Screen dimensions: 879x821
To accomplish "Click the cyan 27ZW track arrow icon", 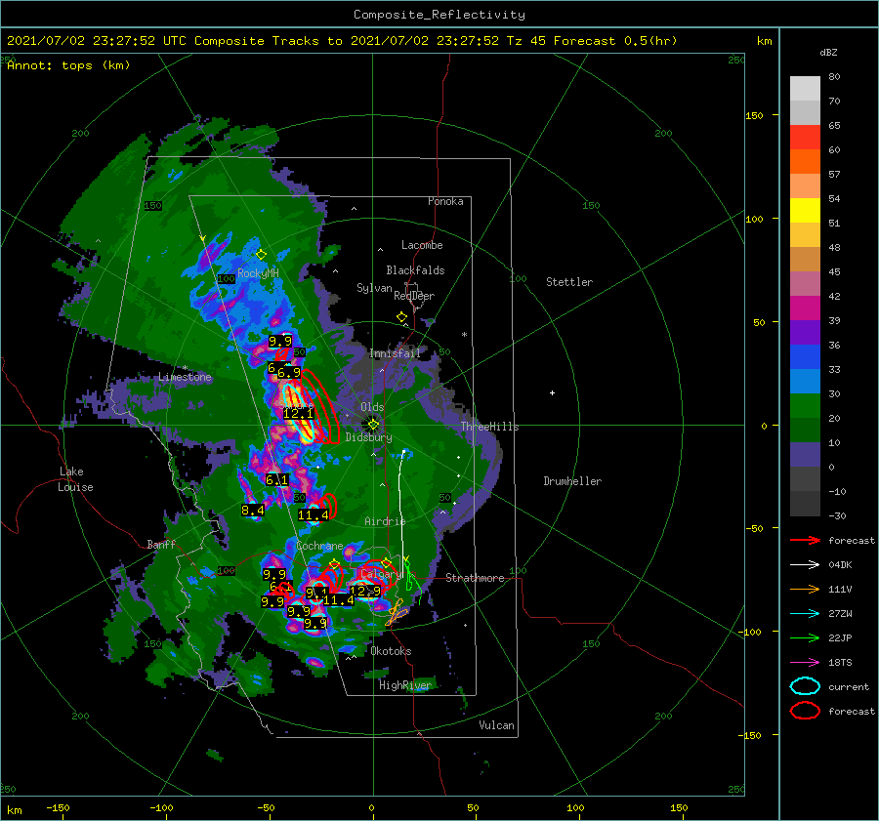I will pos(805,614).
